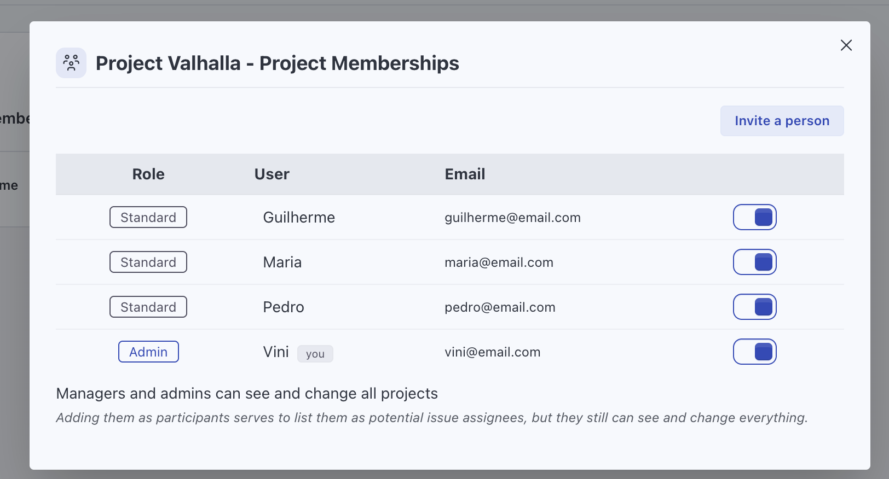Screen dimensions: 889x479
Task: Click the pedro@email.com address
Action: click(x=500, y=307)
